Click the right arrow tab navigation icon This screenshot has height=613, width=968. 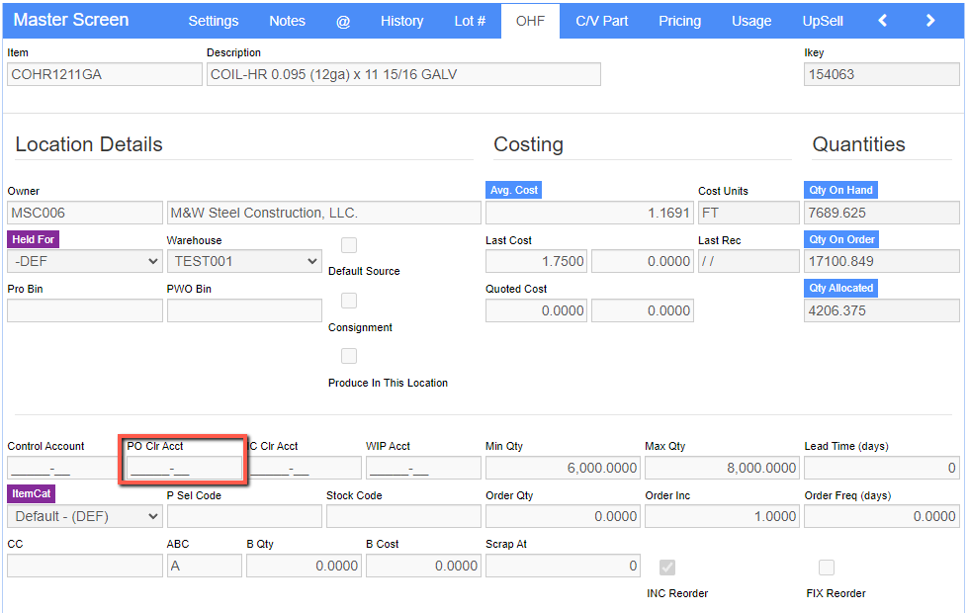tap(930, 21)
